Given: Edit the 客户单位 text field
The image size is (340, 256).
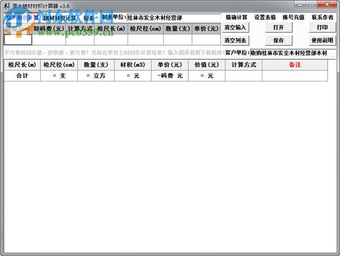Looking at the screenshot, I should tap(293, 53).
